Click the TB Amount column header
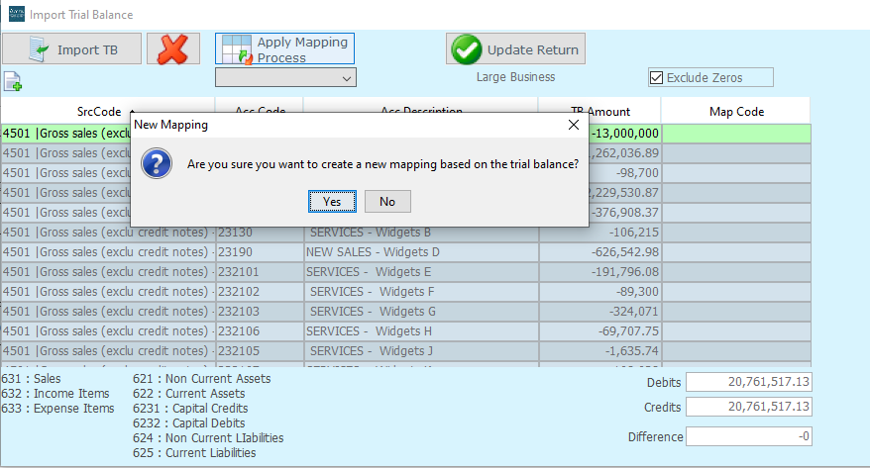 tap(599, 111)
